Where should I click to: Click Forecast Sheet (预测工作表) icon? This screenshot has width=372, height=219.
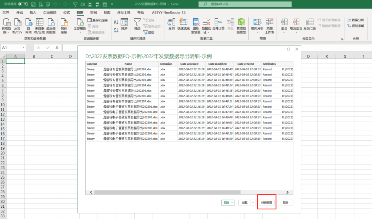click(x=269, y=26)
